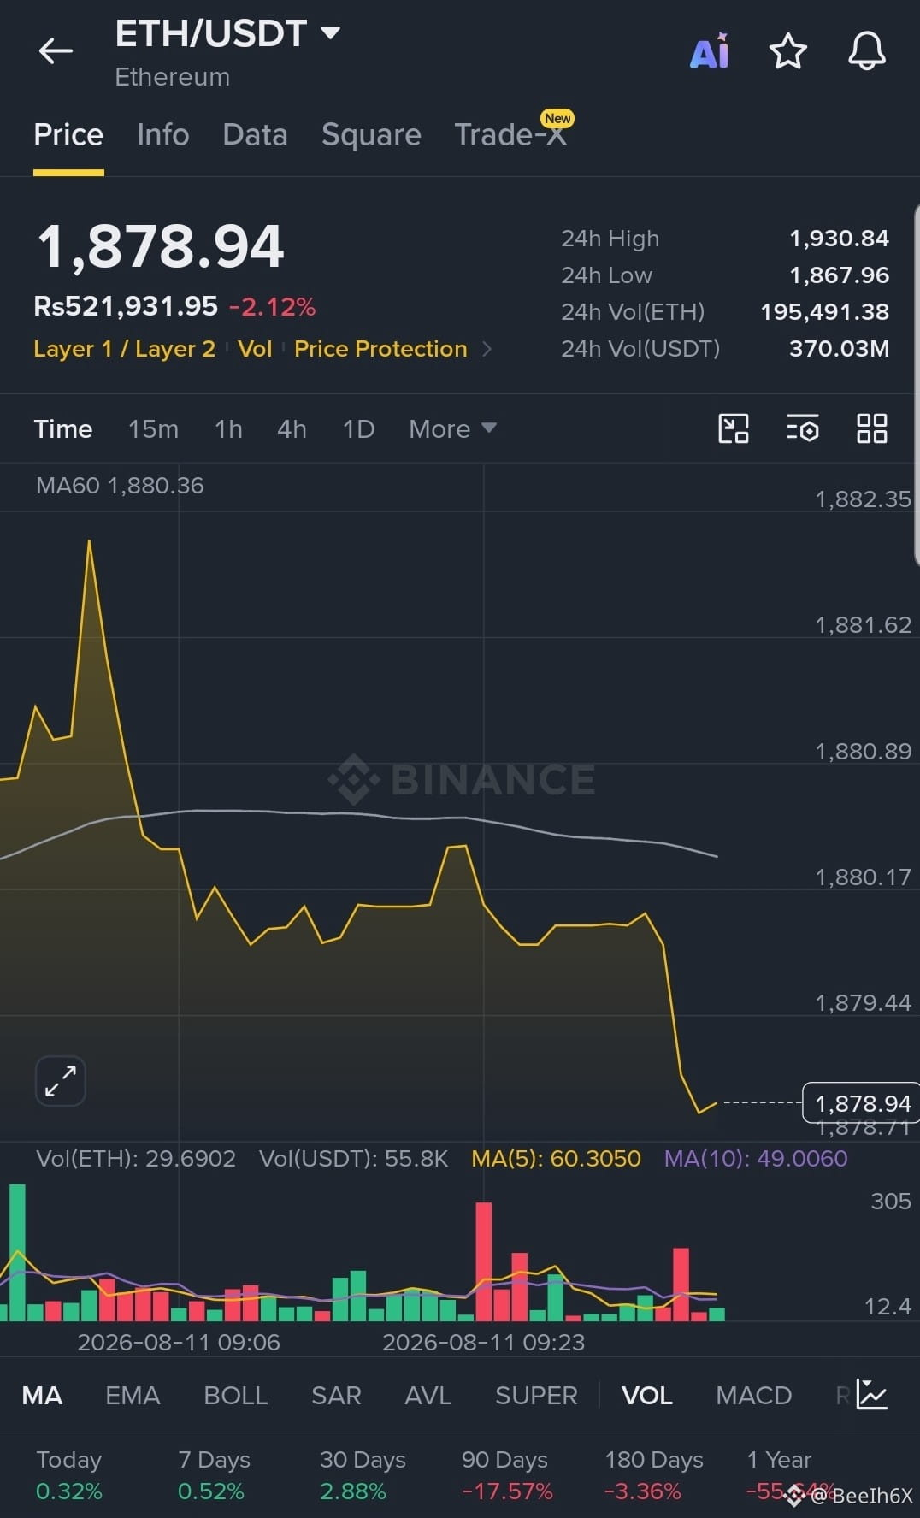Image resolution: width=920 pixels, height=1518 pixels.
Task: Tap the MA60 1,880.36 label
Action: 120,486
